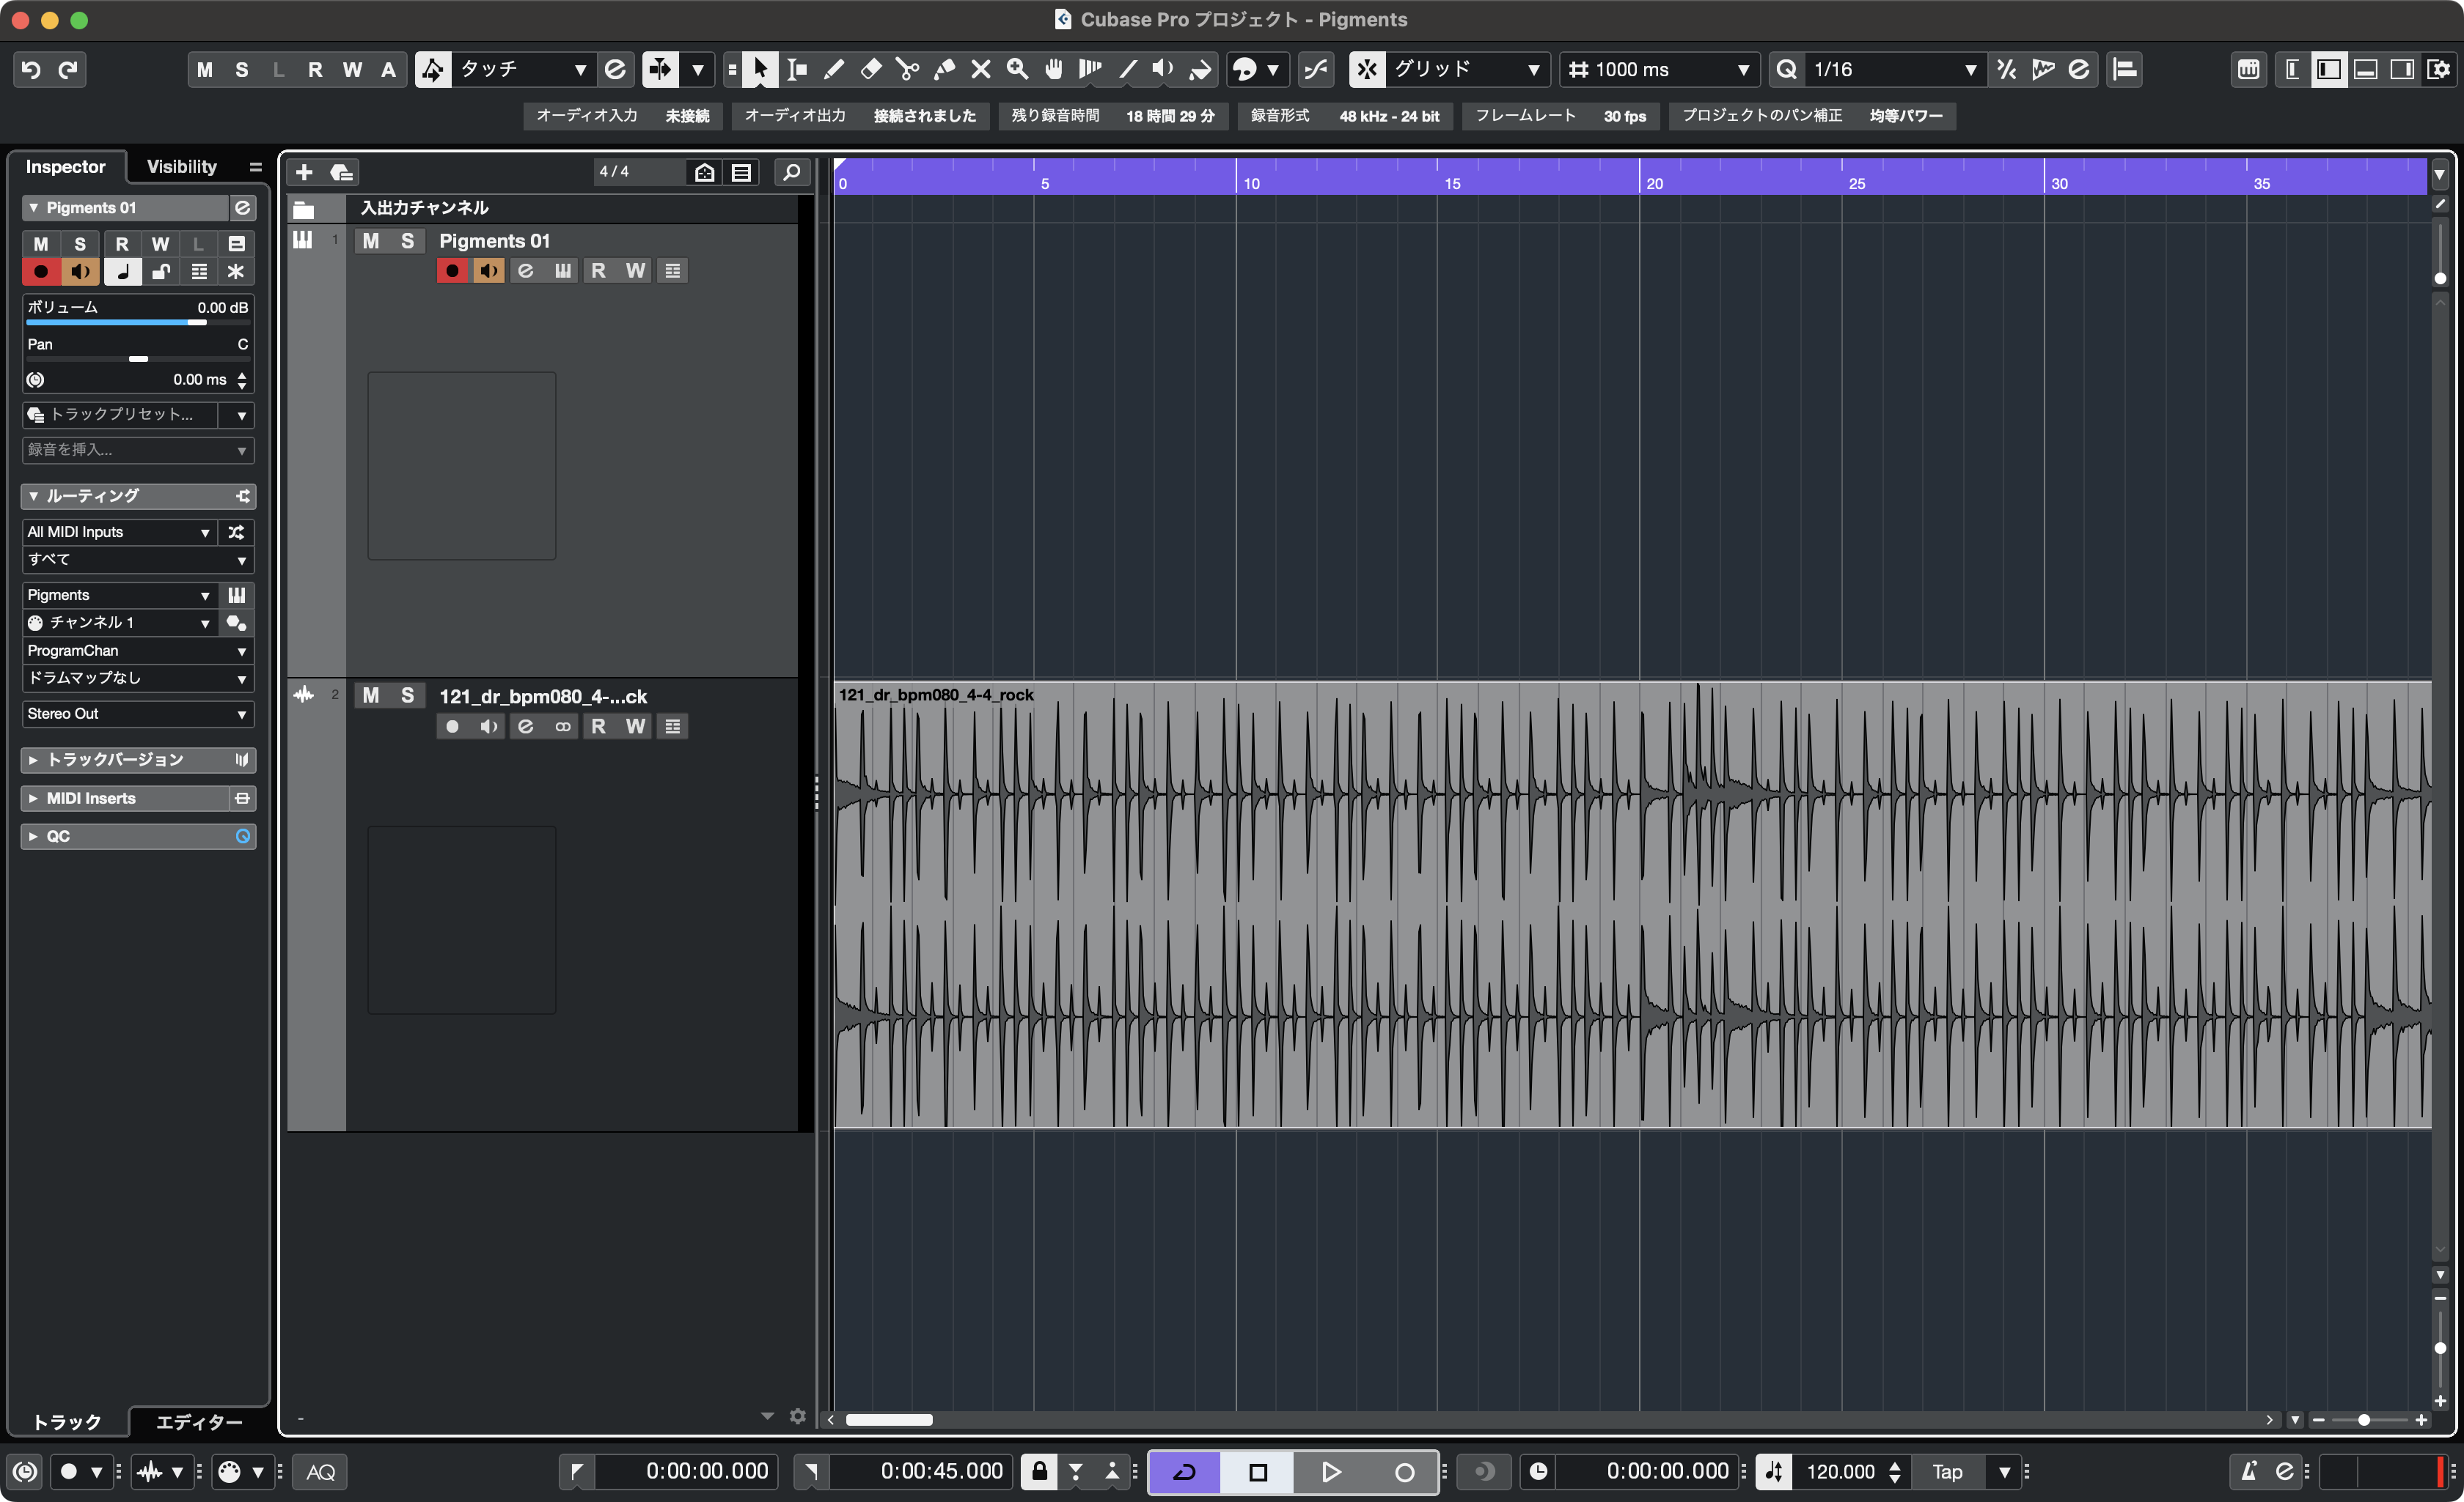2464x1502 pixels.
Task: Select the Range Selection tool
Action: [x=797, y=69]
